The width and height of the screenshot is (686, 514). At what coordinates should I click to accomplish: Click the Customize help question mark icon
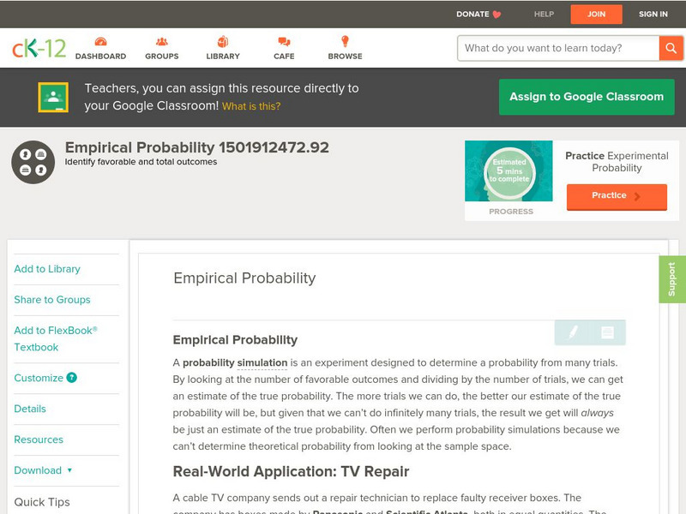pyautogui.click(x=72, y=378)
